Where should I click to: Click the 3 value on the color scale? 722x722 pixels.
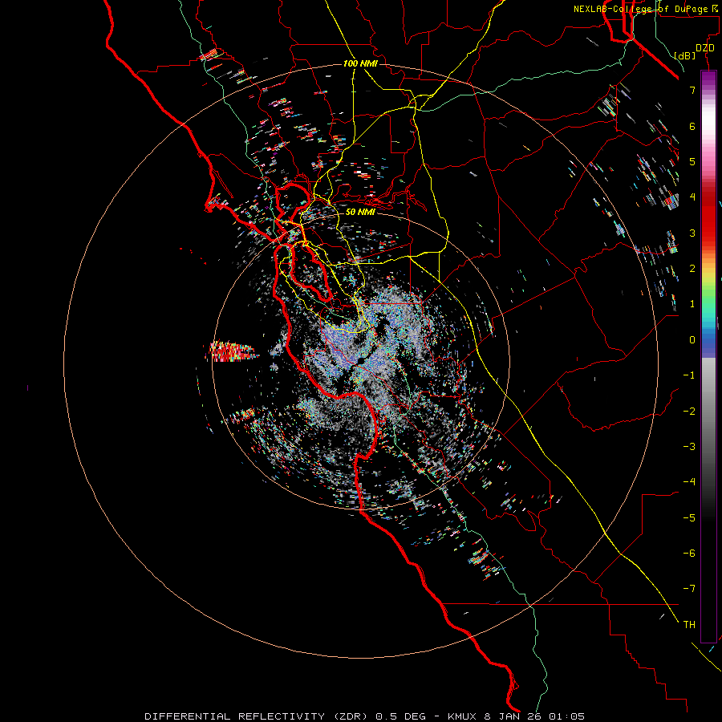tap(692, 233)
